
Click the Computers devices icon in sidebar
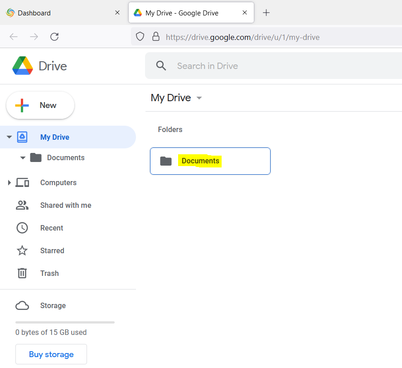click(22, 183)
